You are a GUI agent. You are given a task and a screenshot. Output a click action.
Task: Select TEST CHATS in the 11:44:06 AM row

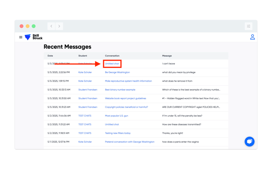[85, 116]
